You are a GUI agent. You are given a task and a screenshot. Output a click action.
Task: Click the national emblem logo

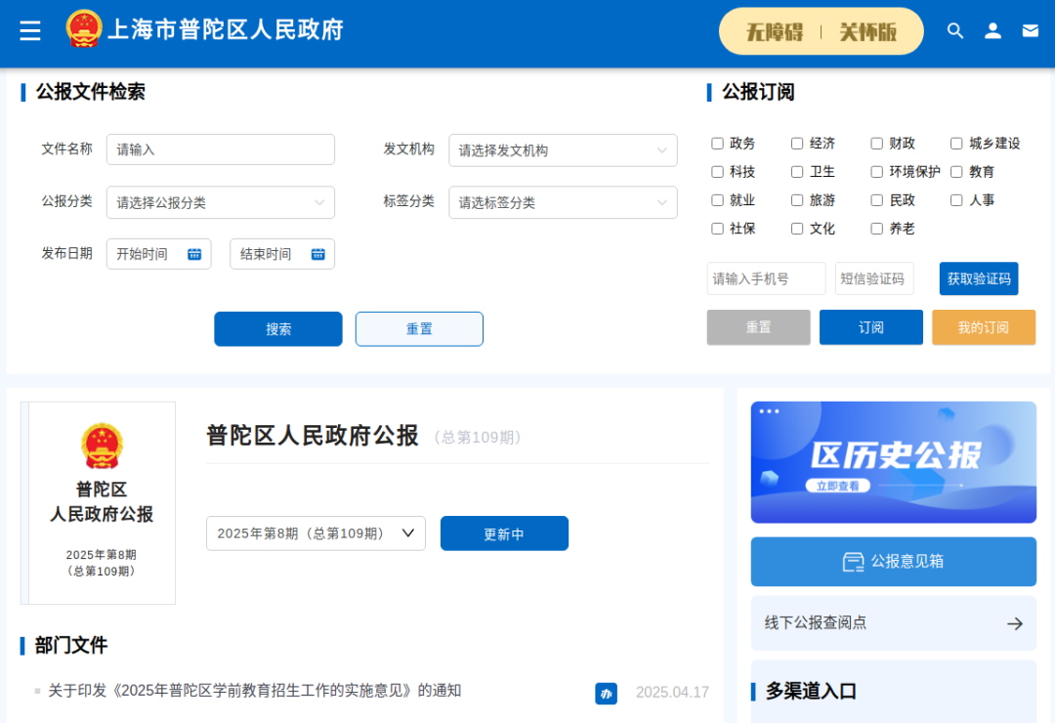(x=85, y=28)
